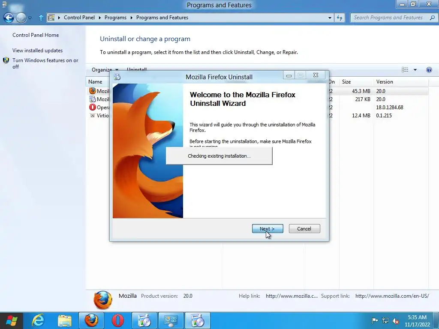Go back using the Back arrow button
The image size is (439, 329).
(9, 18)
